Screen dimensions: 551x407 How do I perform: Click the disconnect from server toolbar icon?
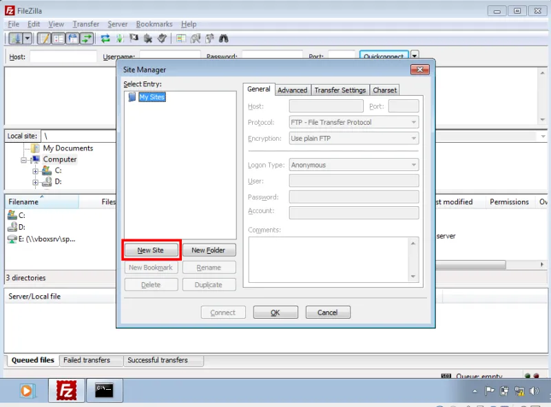coord(147,39)
